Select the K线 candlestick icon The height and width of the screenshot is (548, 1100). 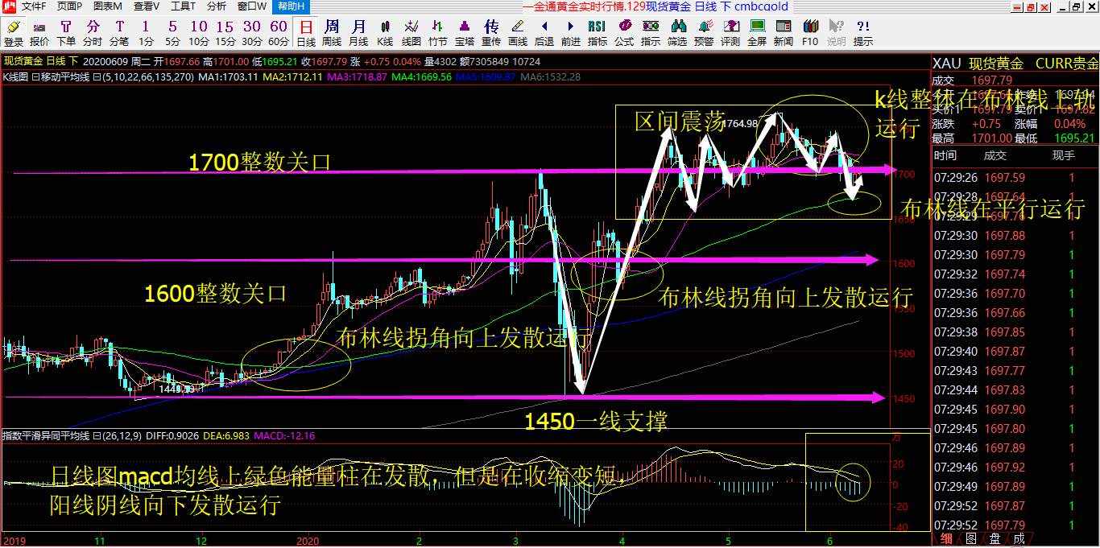pyautogui.click(x=385, y=33)
